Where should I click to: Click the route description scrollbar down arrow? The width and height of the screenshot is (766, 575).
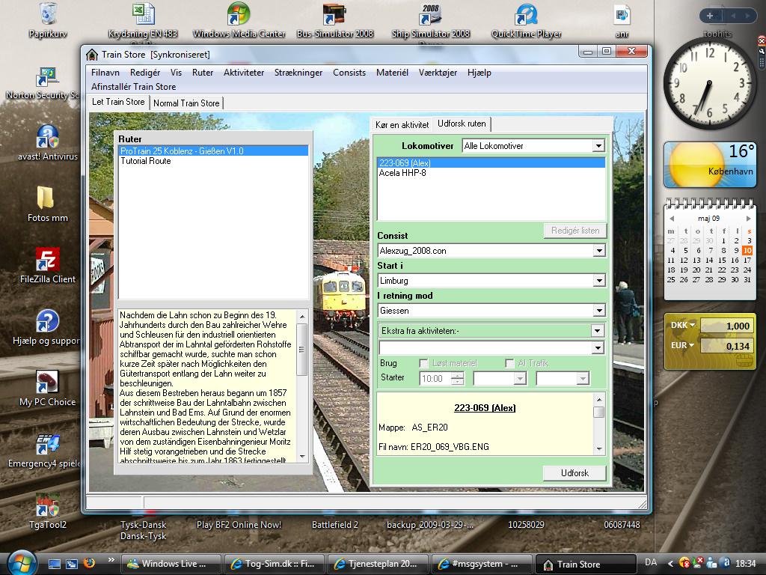point(302,457)
